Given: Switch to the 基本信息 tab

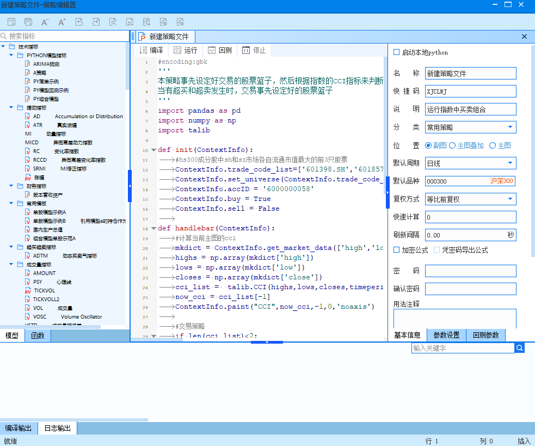Looking at the screenshot, I should 408,335.
